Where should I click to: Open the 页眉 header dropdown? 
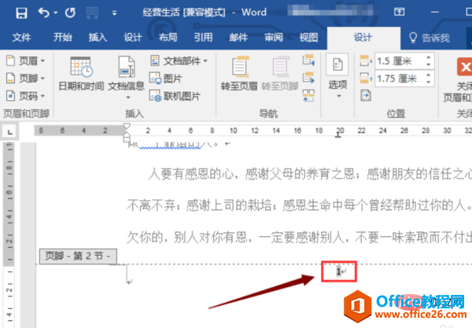pyautogui.click(x=26, y=61)
